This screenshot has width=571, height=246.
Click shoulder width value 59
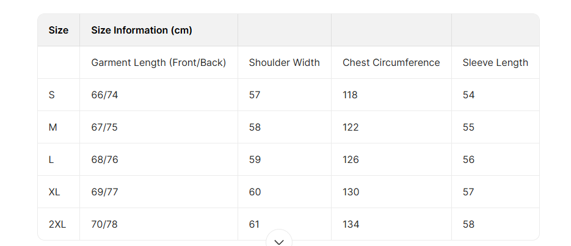click(x=255, y=159)
